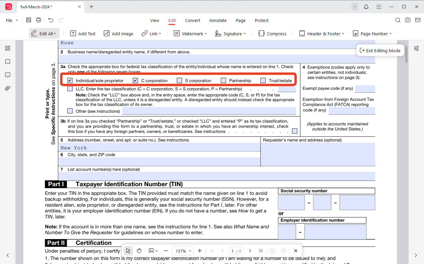The height and width of the screenshot is (264, 424).
Task: Check the LLC checkbox
Action: click(70, 89)
